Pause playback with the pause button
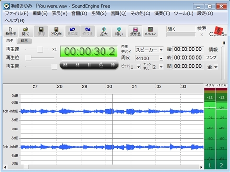230x172 pixels. click(89, 64)
